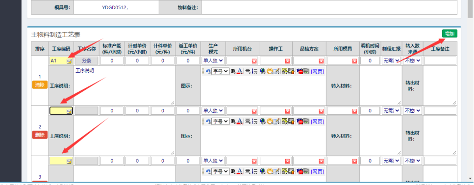474x185 pixels.
Task: Expand 字号 font size dropdown in row 2
Action: [221, 122]
